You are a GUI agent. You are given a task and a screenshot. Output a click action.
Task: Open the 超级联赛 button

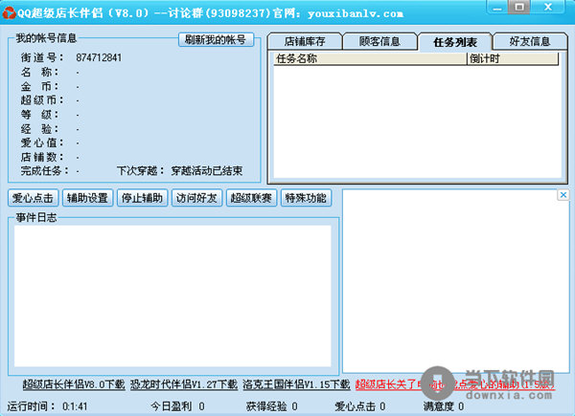tap(251, 198)
